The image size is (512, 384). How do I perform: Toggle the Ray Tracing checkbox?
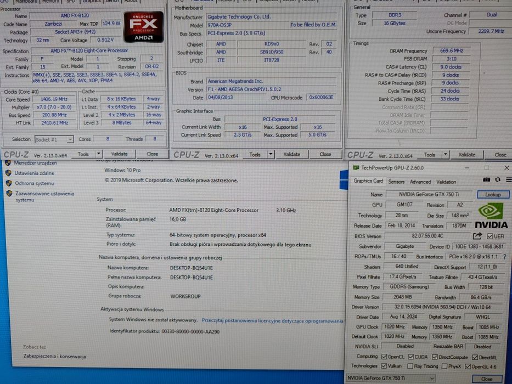click(410, 366)
